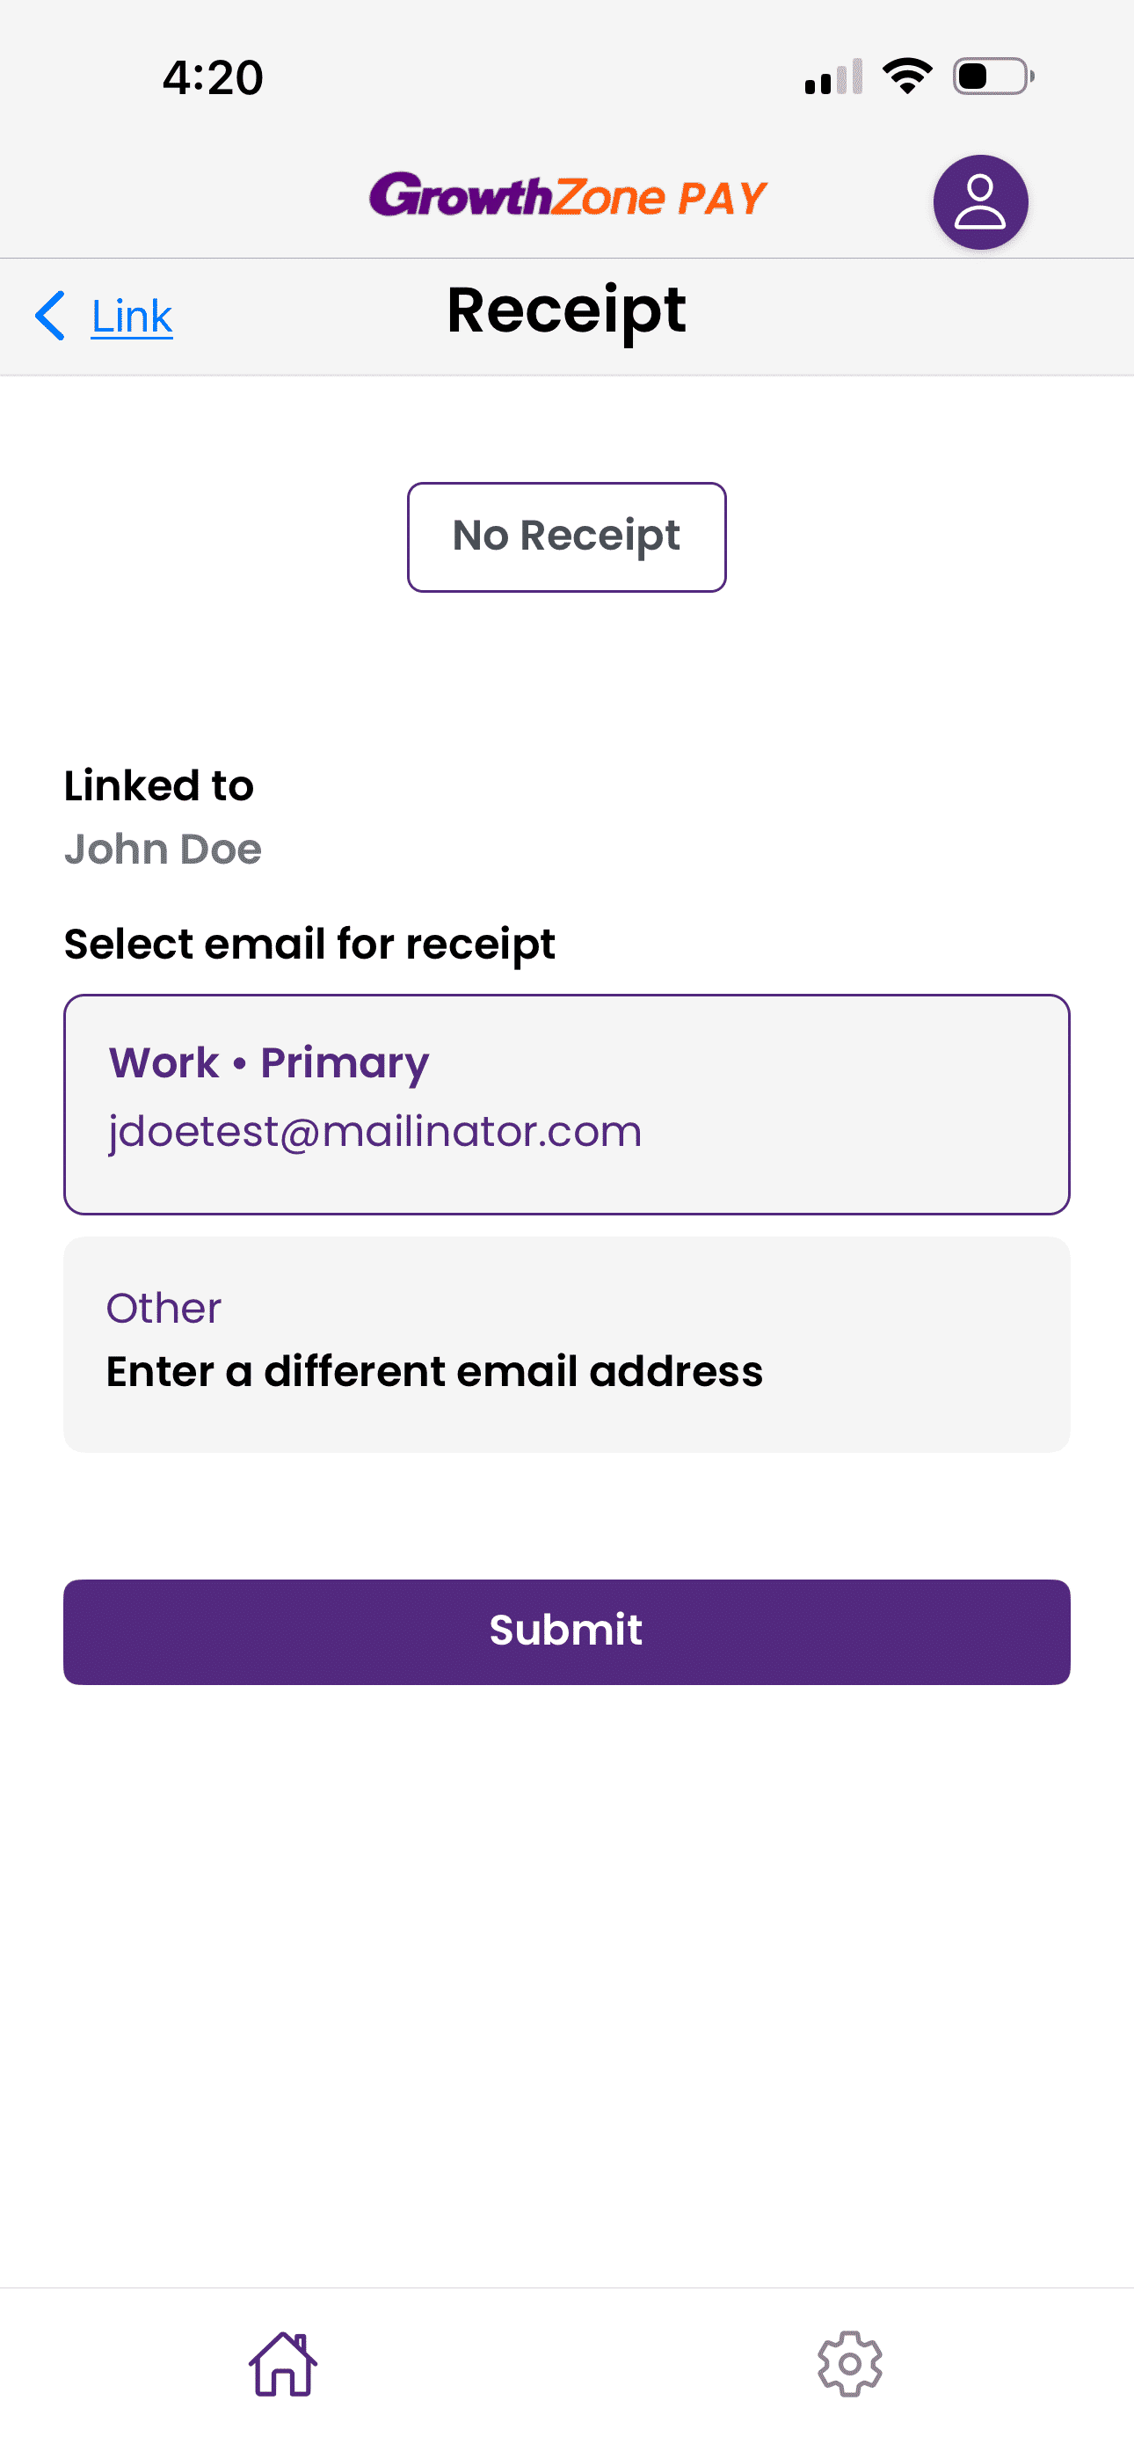Viewport: 1134px width, 2459px height.
Task: Tap Enter a different email address
Action: click(434, 1372)
